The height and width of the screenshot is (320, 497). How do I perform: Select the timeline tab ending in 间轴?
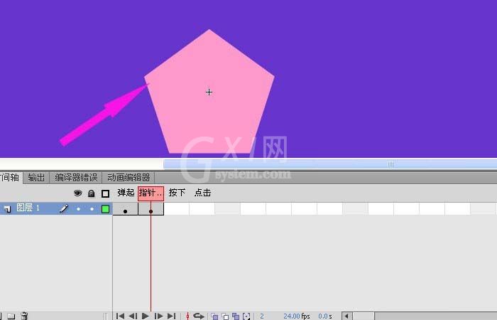(11, 178)
